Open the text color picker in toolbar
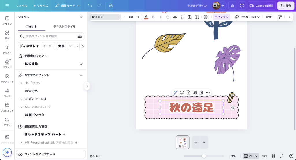Screen dimensions: 296x160 tap(146, 17)
